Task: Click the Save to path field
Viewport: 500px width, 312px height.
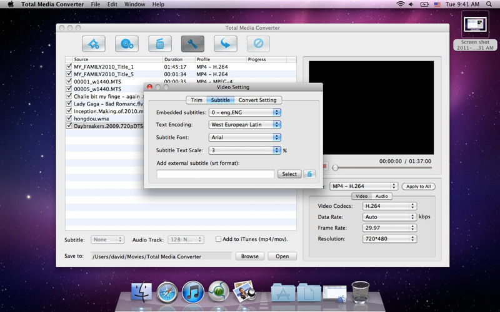Action: 161,256
